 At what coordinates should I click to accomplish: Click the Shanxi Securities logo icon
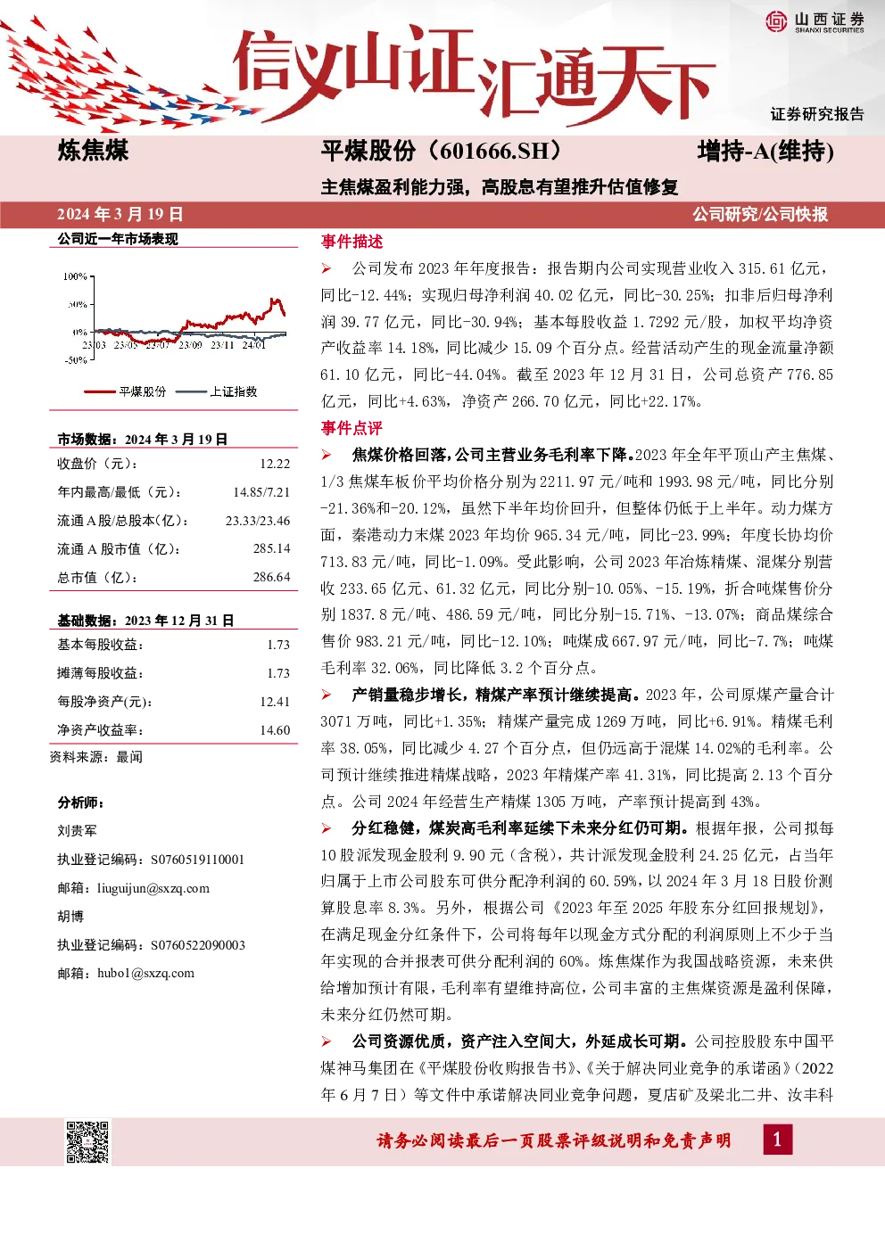coord(777,21)
